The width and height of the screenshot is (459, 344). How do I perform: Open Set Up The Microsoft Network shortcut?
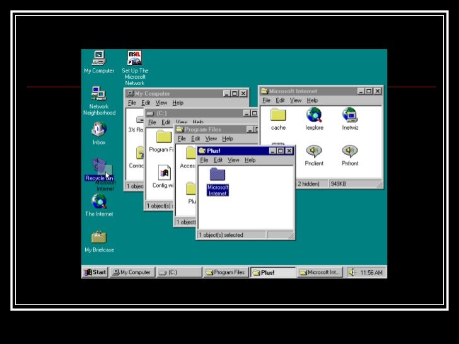135,68
